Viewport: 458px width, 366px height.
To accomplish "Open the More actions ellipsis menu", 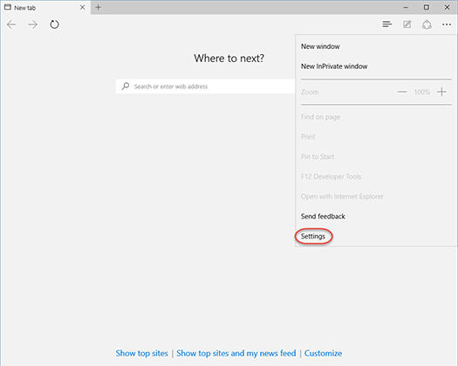I will (x=447, y=24).
